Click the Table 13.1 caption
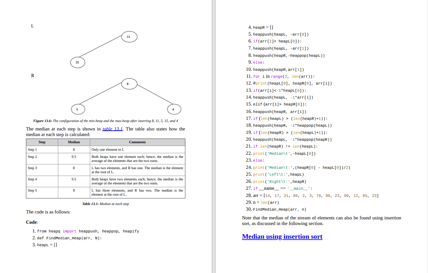This screenshot has height=273, width=428. pos(106,204)
